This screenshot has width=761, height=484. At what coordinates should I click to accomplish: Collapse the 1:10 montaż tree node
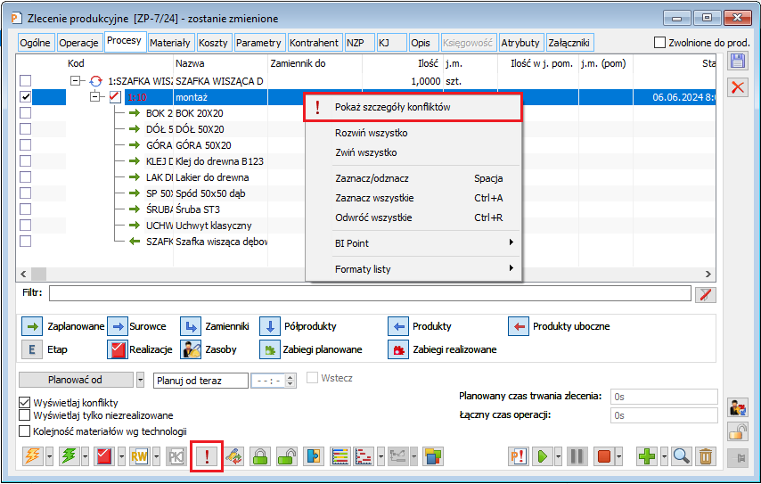(95, 96)
